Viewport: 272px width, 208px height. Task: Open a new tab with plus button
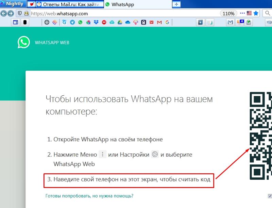176,4
